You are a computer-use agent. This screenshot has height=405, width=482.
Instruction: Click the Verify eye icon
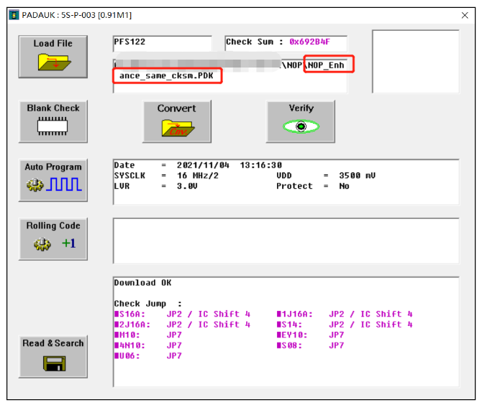pyautogui.click(x=301, y=126)
